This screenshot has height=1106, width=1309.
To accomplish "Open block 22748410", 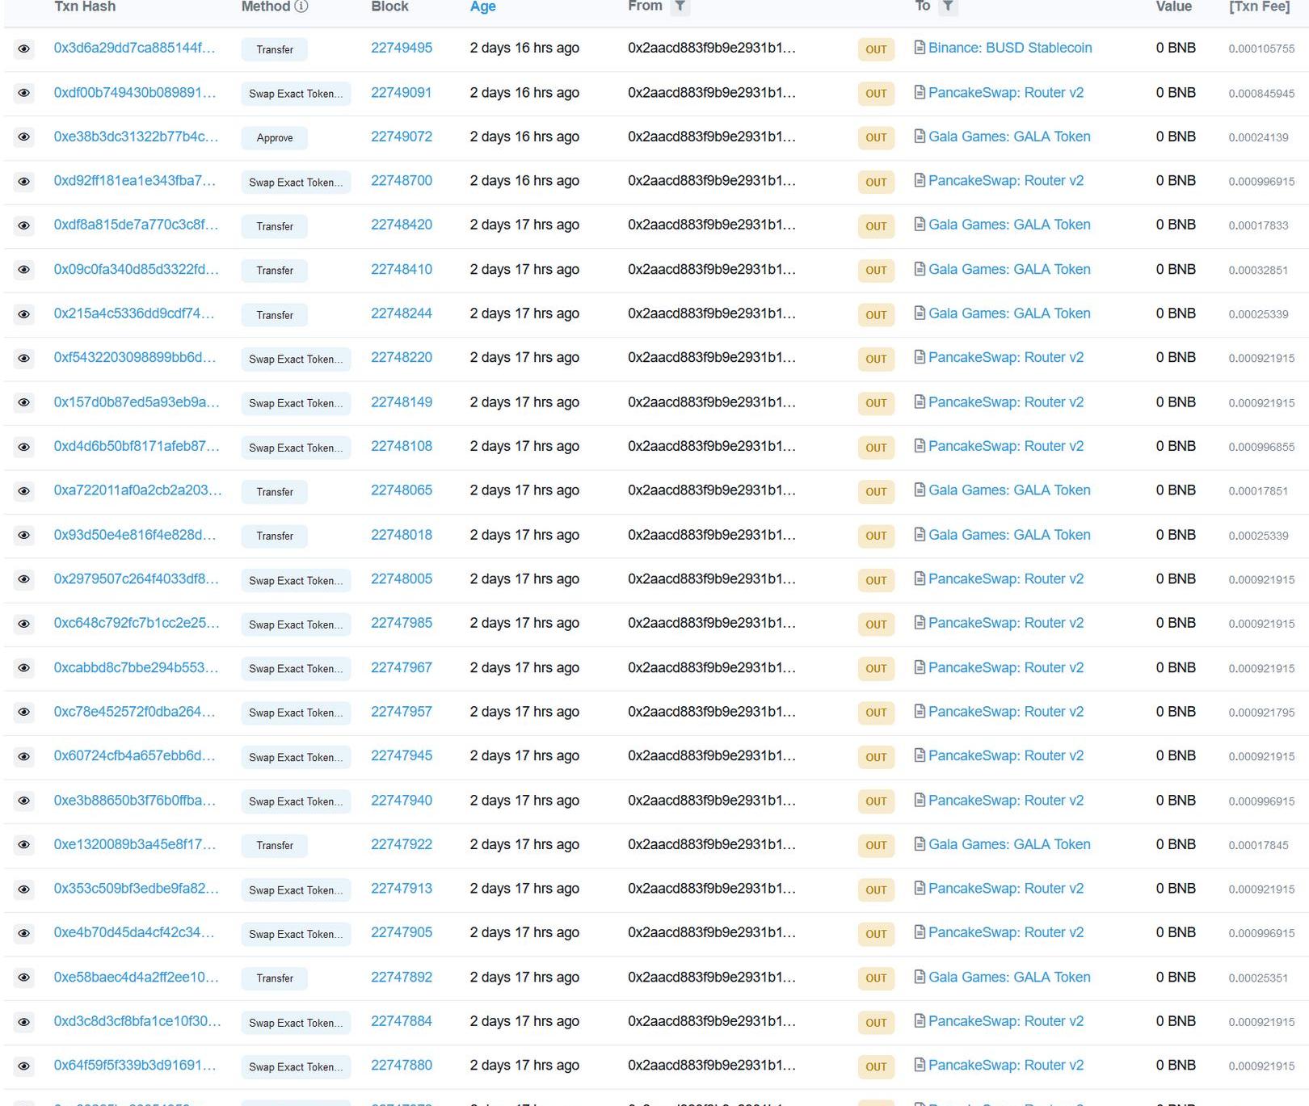I will coord(402,269).
